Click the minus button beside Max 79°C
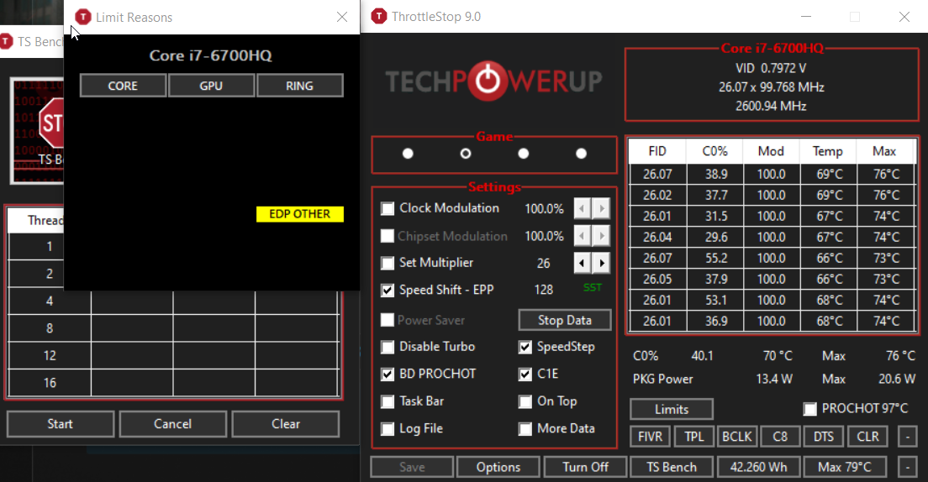The image size is (928, 482). 907,467
